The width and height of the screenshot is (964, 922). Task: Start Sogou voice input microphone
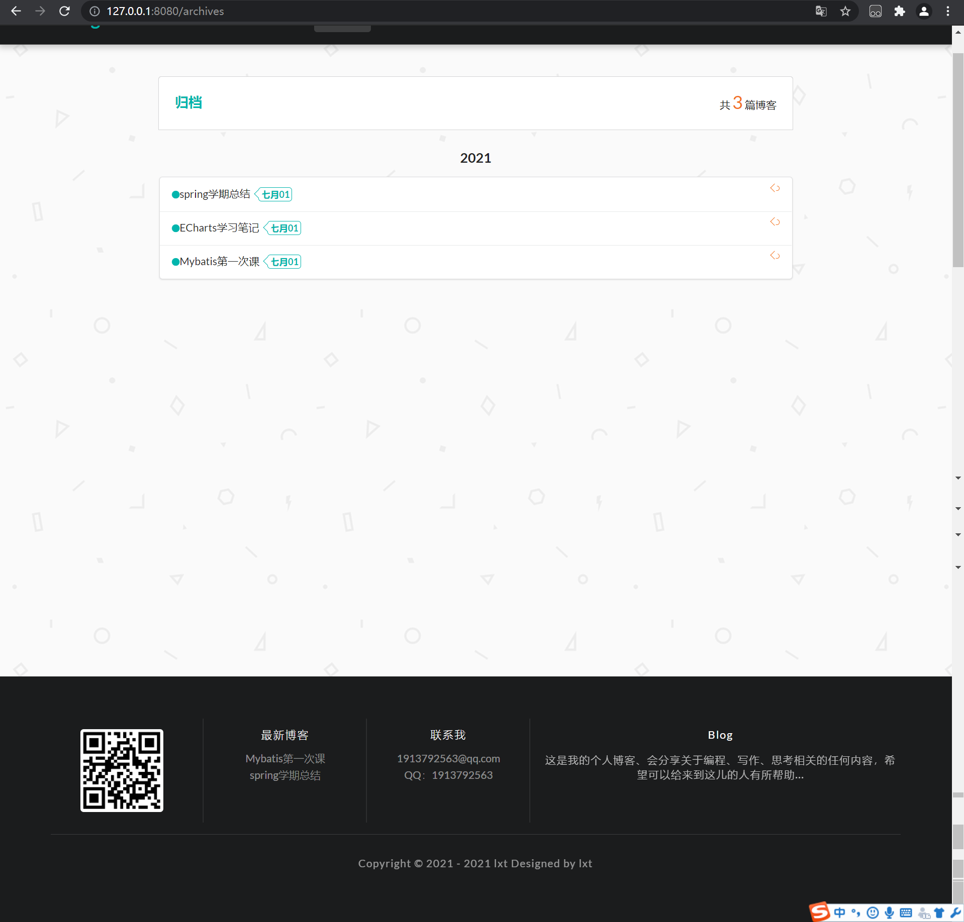tap(889, 912)
